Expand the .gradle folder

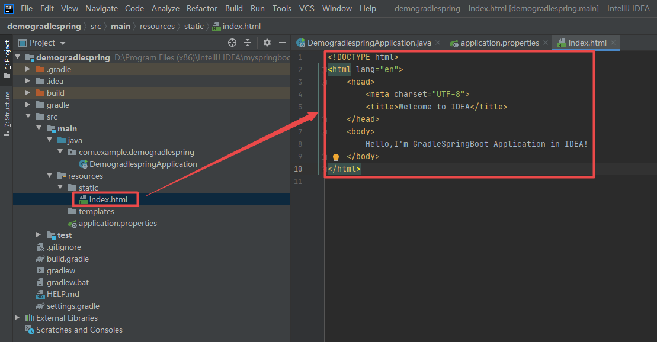(28, 69)
